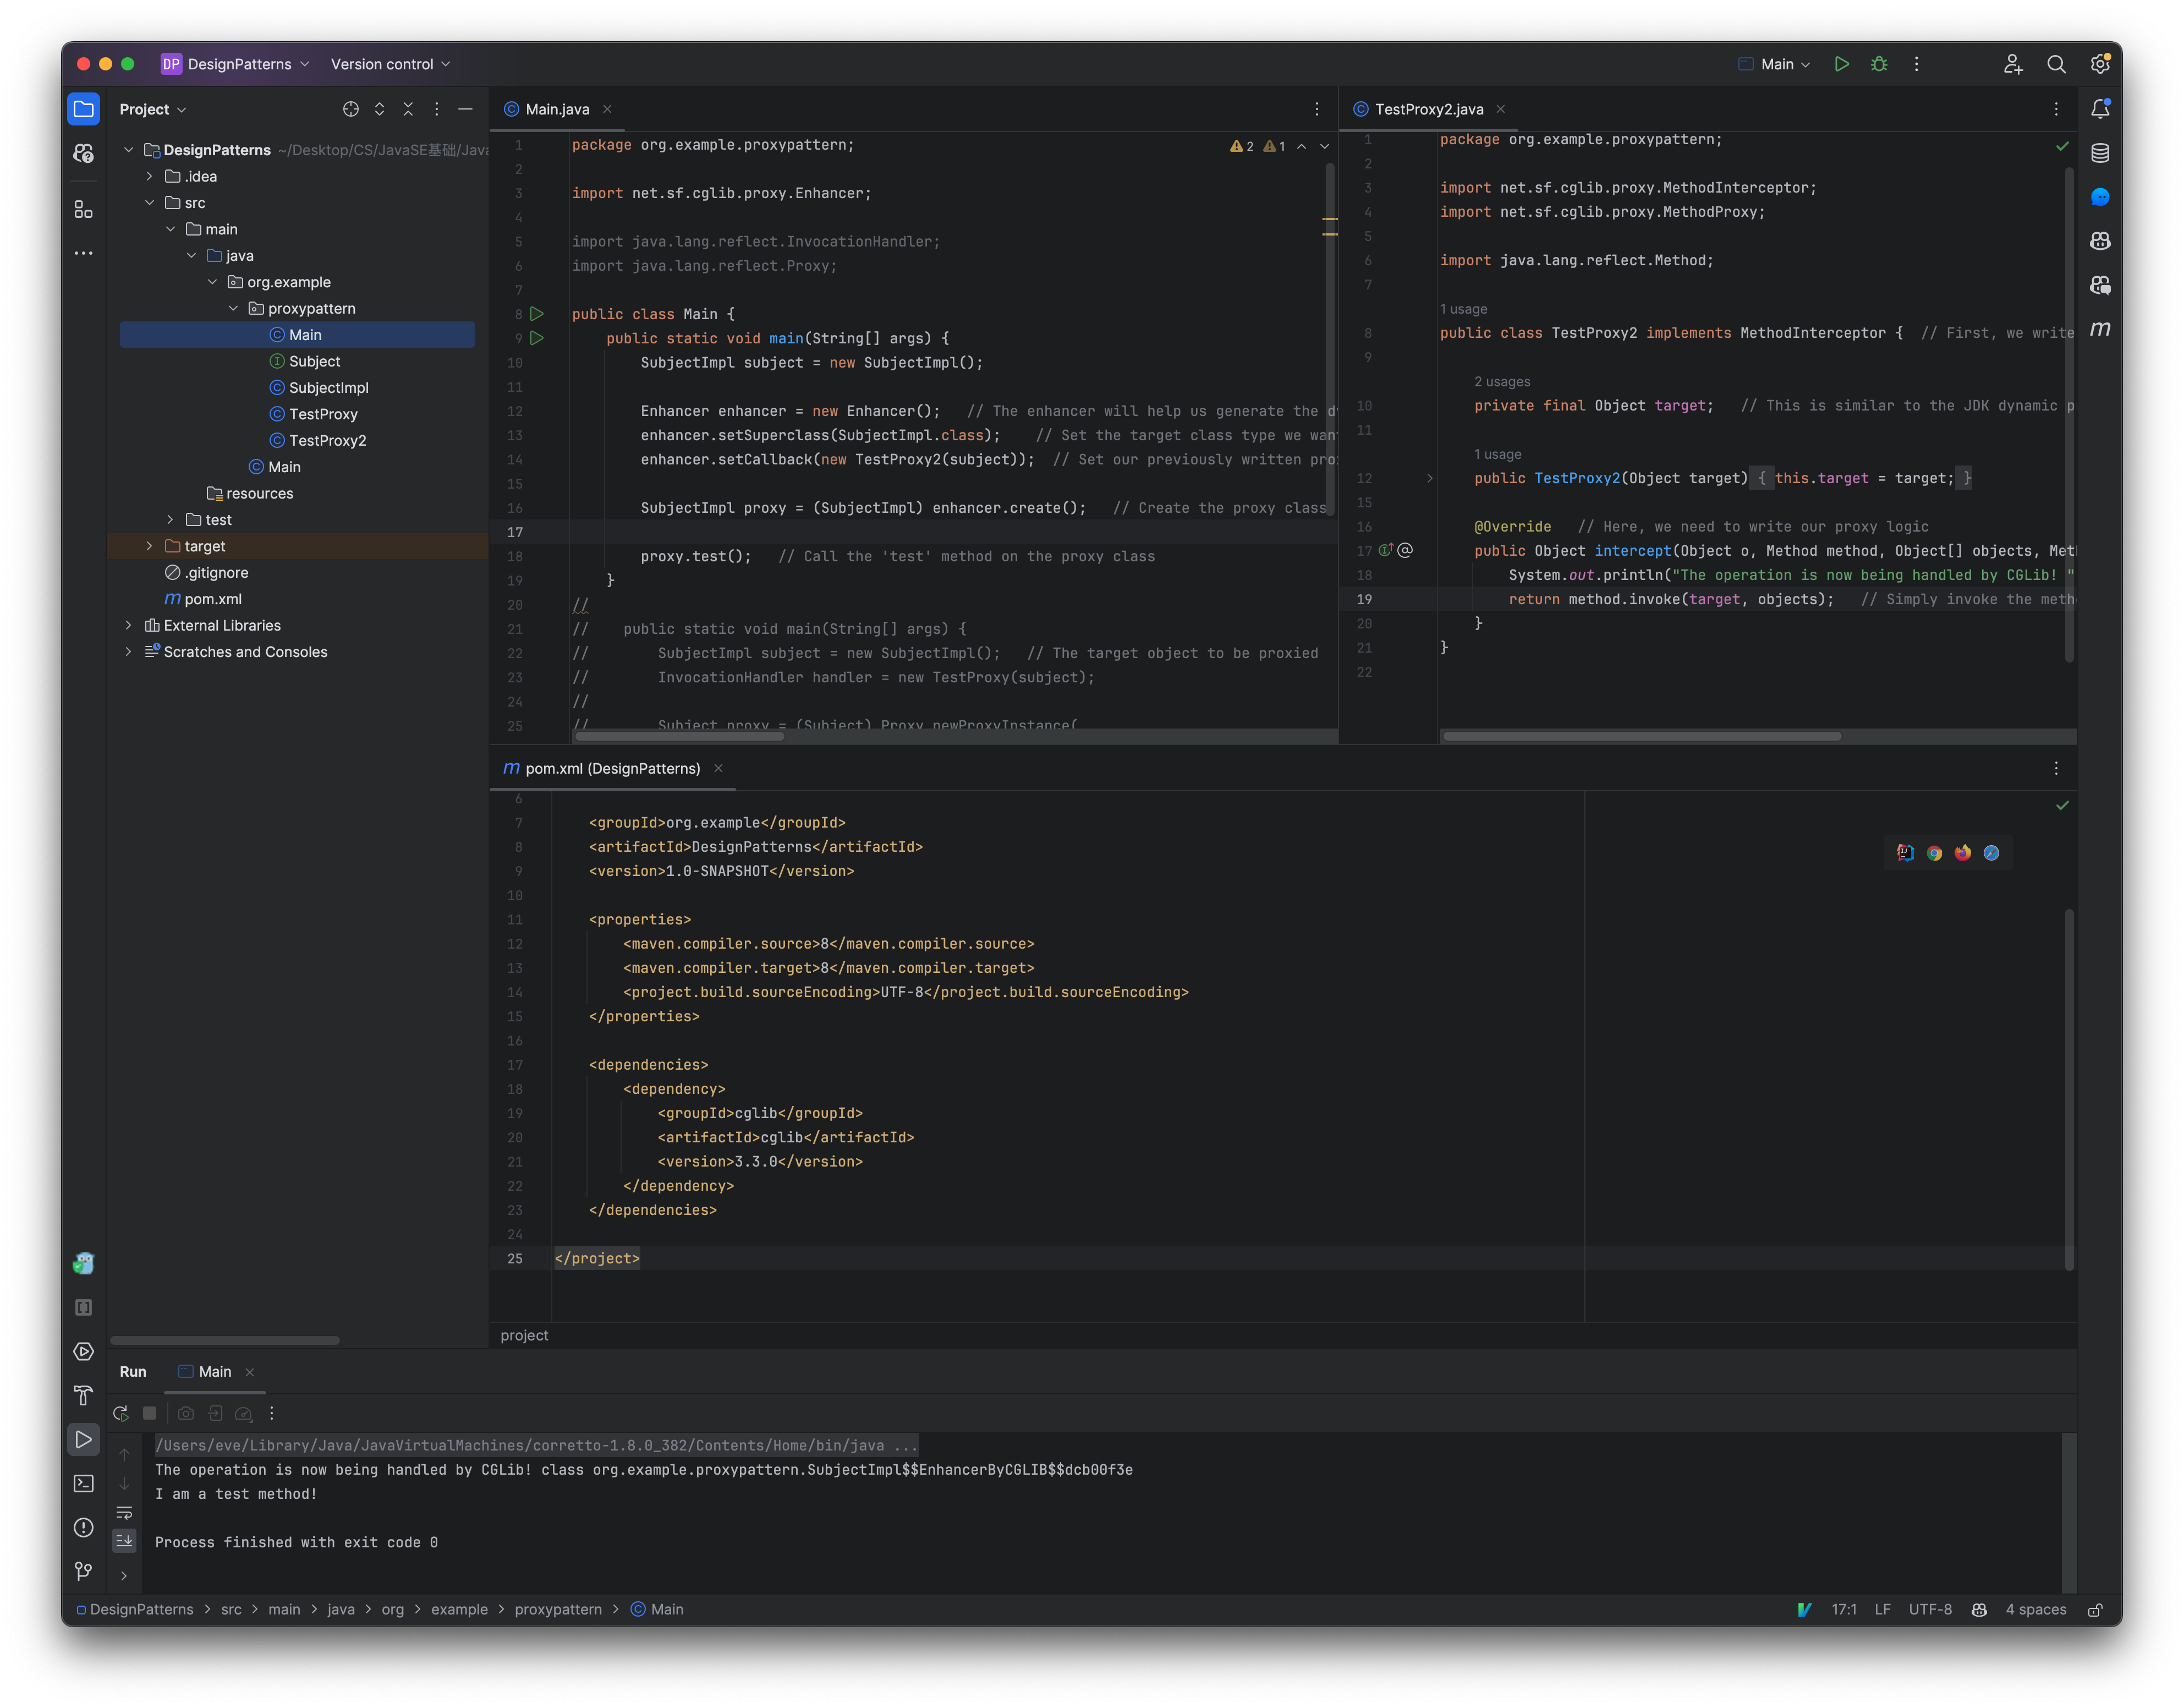The image size is (2184, 1708).
Task: Open the Git tool window icon
Action: click(84, 1571)
